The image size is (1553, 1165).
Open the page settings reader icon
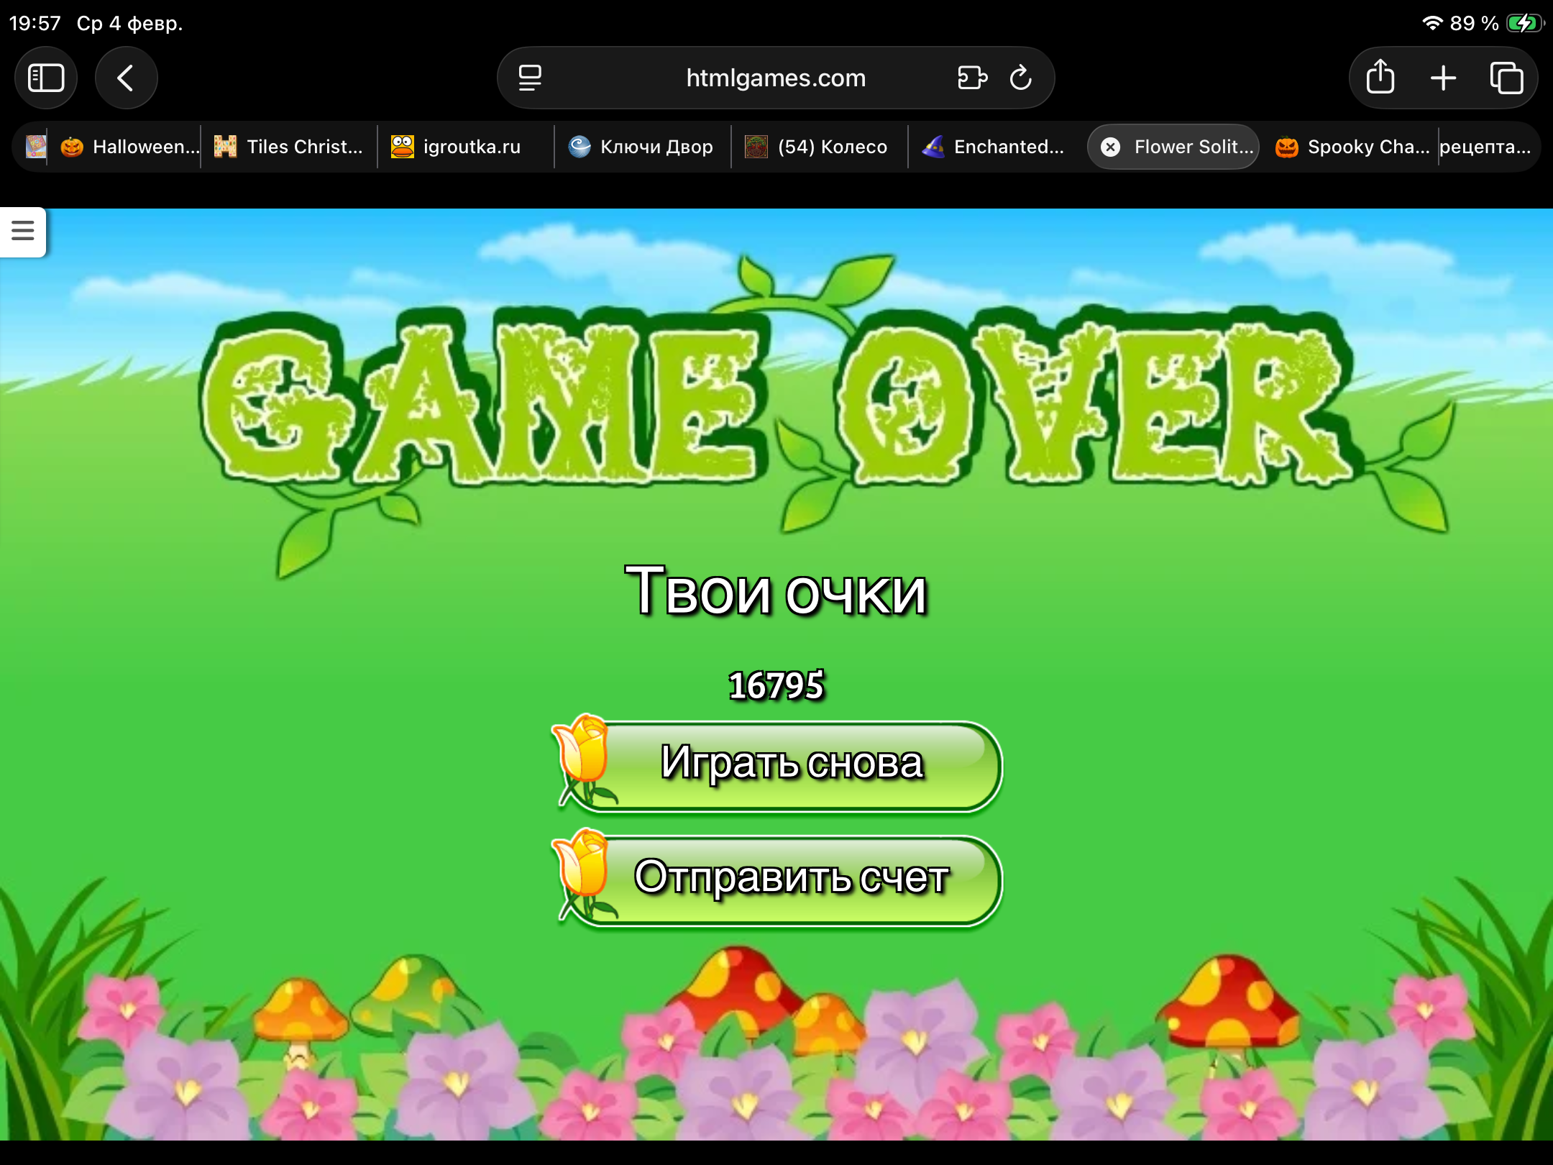click(530, 78)
